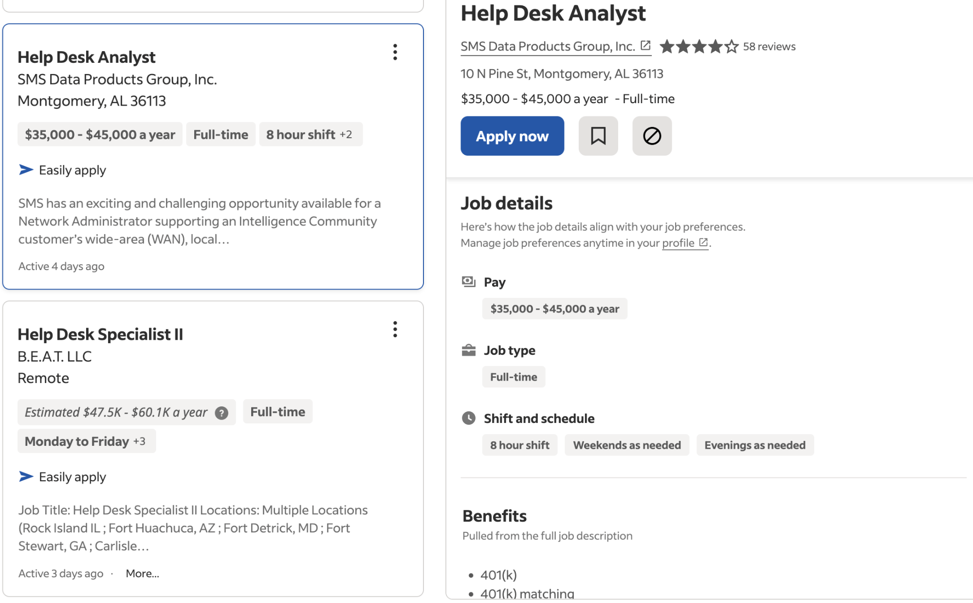The height and width of the screenshot is (603, 973).
Task: Save job with bookmark icon
Action: click(x=598, y=136)
